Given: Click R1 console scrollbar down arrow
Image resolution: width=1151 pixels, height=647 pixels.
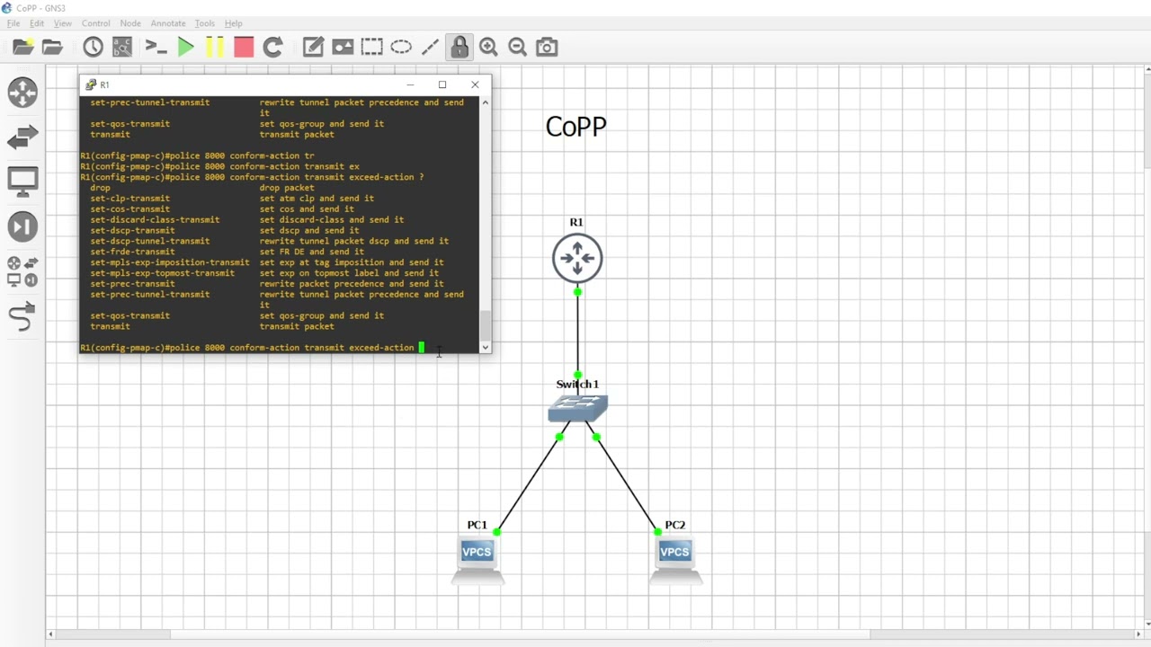Looking at the screenshot, I should pos(486,347).
